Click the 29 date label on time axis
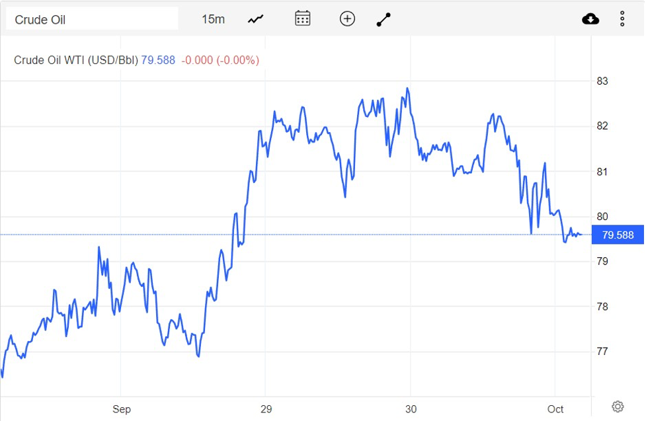The image size is (646, 421). click(x=266, y=409)
